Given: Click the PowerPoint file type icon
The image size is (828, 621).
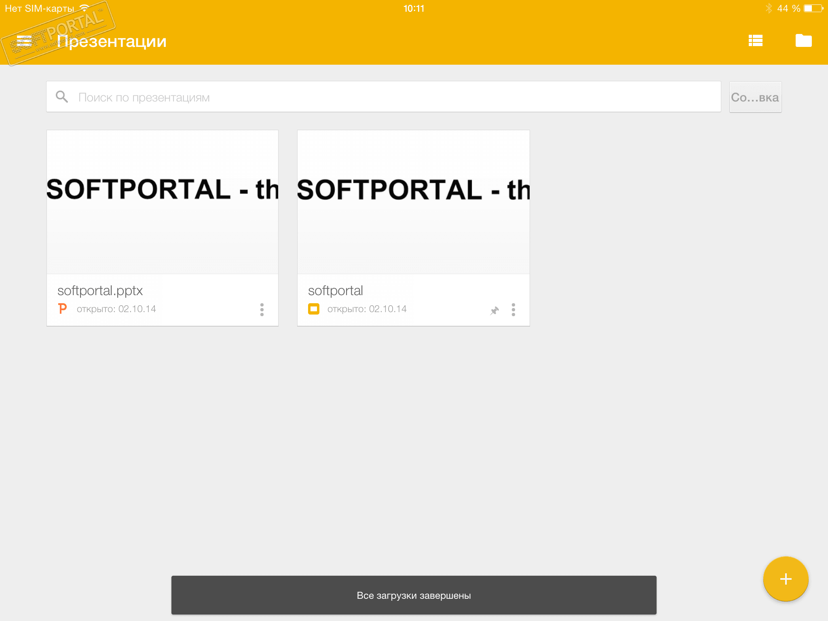Looking at the screenshot, I should pyautogui.click(x=62, y=309).
